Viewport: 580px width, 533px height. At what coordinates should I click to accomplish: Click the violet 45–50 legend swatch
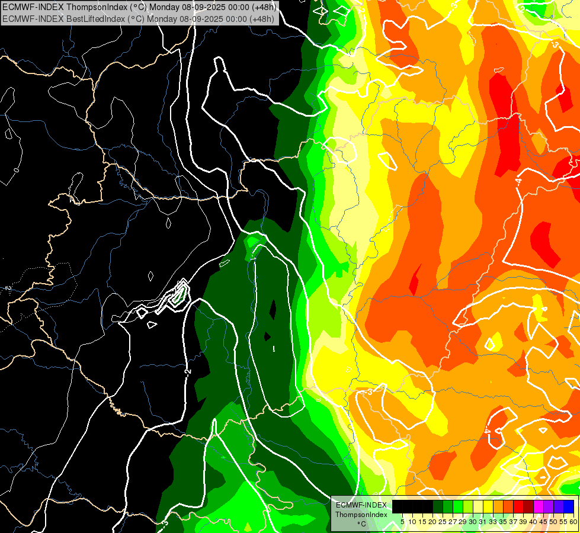(x=549, y=506)
